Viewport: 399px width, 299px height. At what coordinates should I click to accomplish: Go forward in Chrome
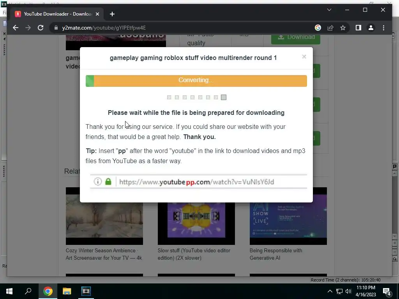pos(28,28)
